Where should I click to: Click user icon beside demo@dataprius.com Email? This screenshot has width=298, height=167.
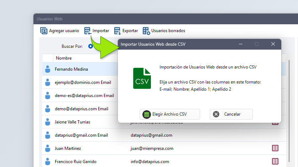[x=48, y=109]
